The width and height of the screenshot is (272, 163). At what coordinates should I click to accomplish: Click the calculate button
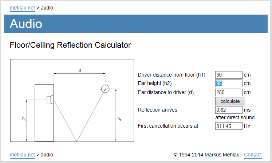coord(230,101)
